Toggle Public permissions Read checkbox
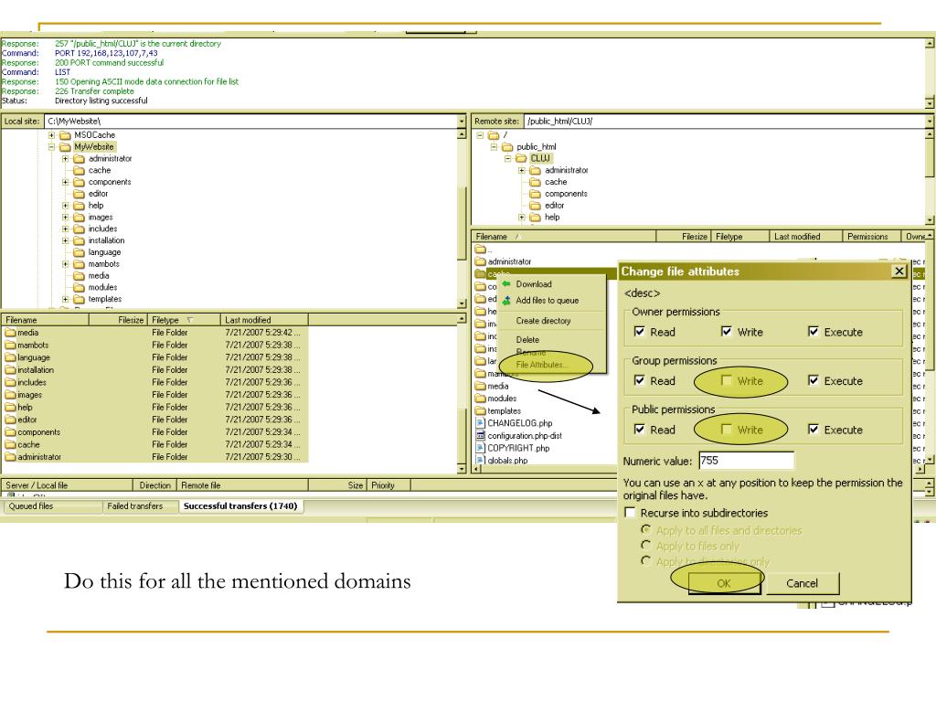Image resolution: width=936 pixels, height=702 pixels. (x=639, y=430)
